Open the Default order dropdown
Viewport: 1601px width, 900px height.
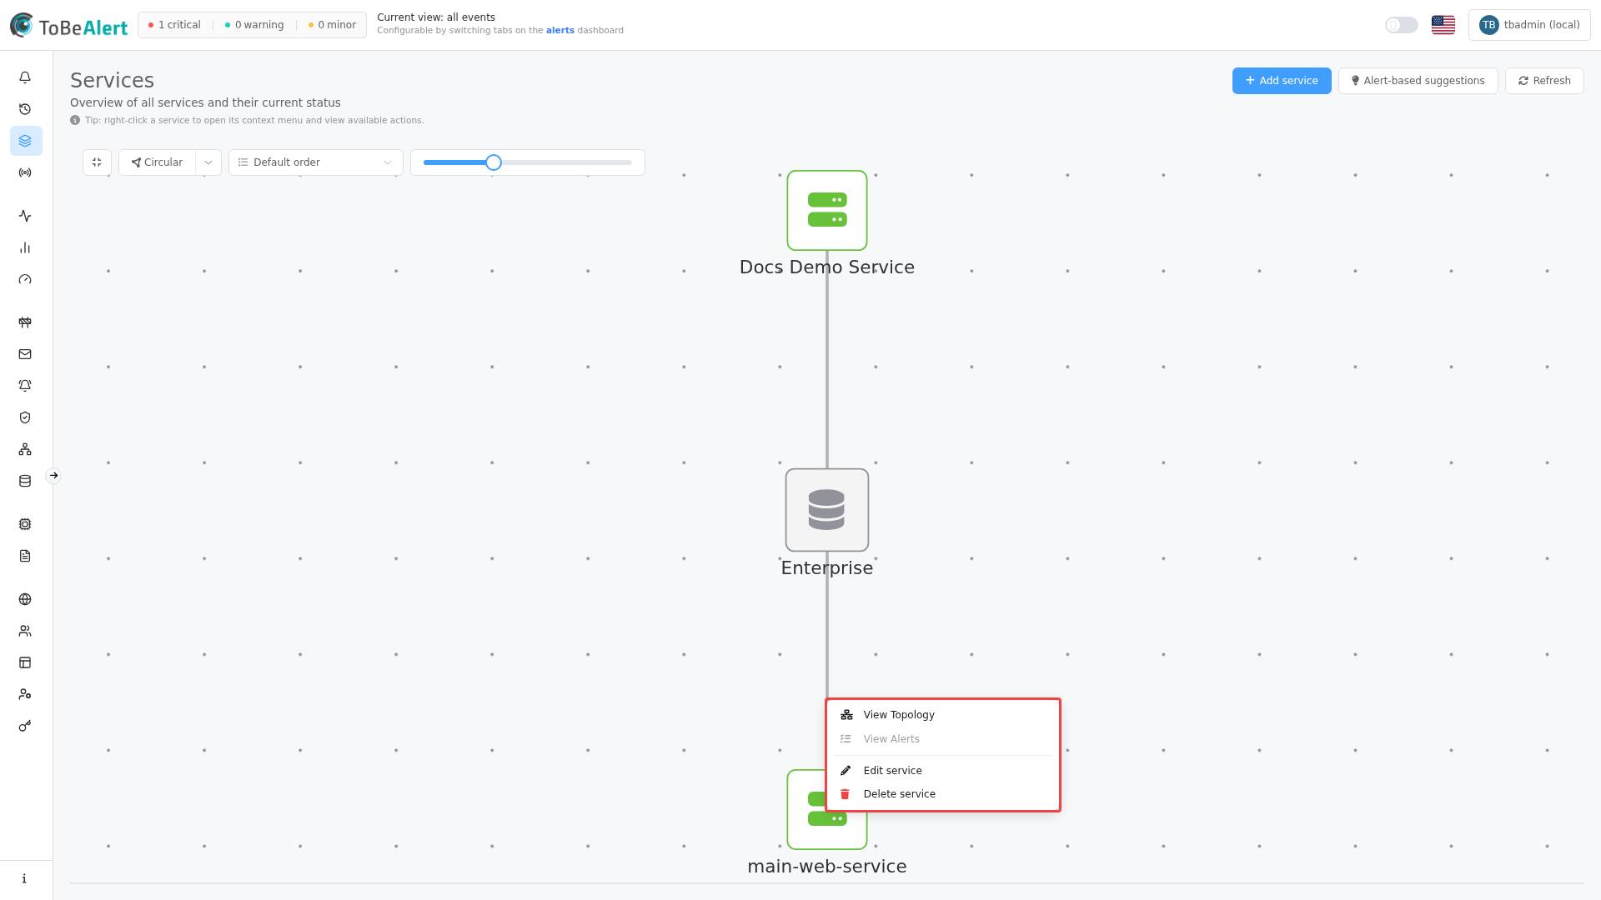pyautogui.click(x=316, y=162)
